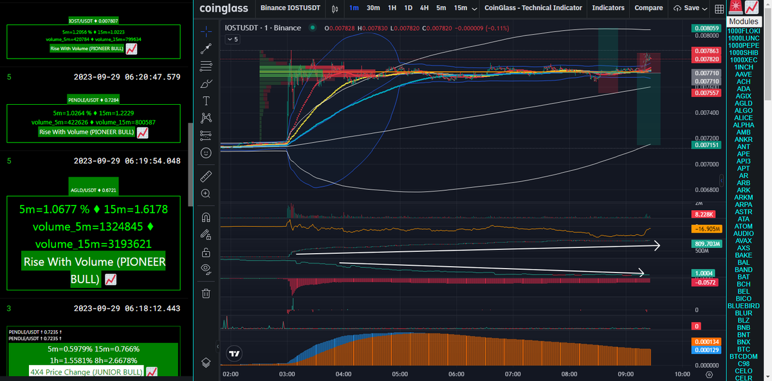This screenshot has height=381, width=772.
Task: Select the ruler measure tool
Action: tap(206, 175)
